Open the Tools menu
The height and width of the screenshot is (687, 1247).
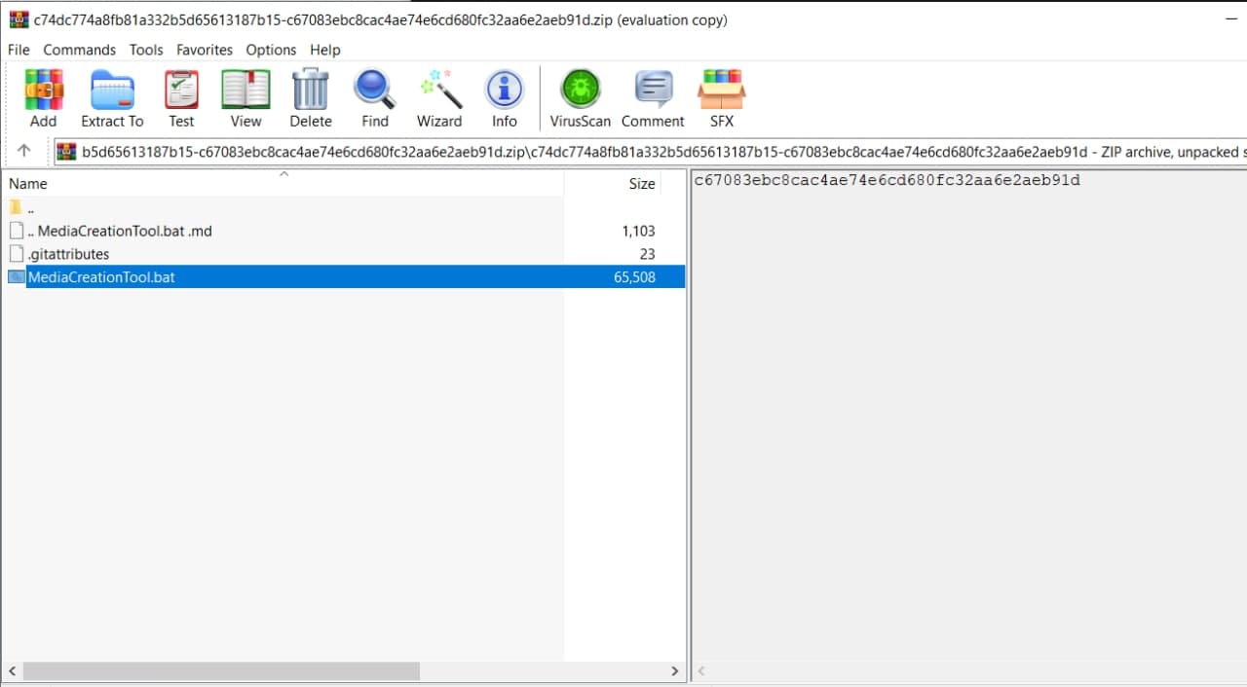[146, 50]
